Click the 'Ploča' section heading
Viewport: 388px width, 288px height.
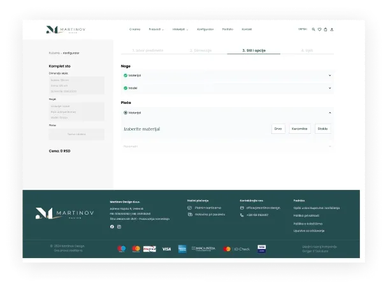point(126,103)
